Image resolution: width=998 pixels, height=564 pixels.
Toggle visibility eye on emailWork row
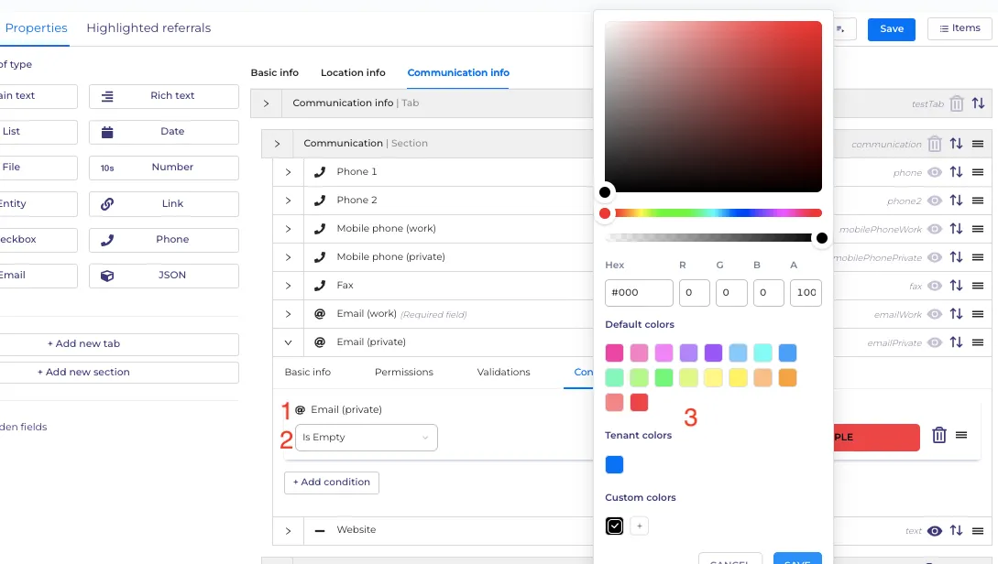[935, 313]
